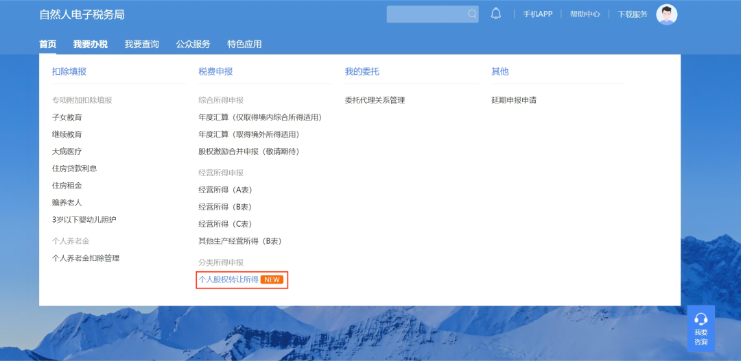
Task: Select 我要查询 menu item
Action: point(141,45)
